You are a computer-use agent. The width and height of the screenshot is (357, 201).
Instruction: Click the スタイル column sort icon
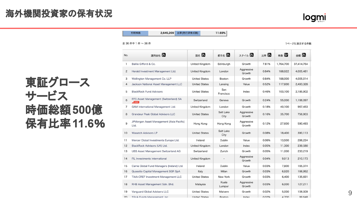(252, 55)
